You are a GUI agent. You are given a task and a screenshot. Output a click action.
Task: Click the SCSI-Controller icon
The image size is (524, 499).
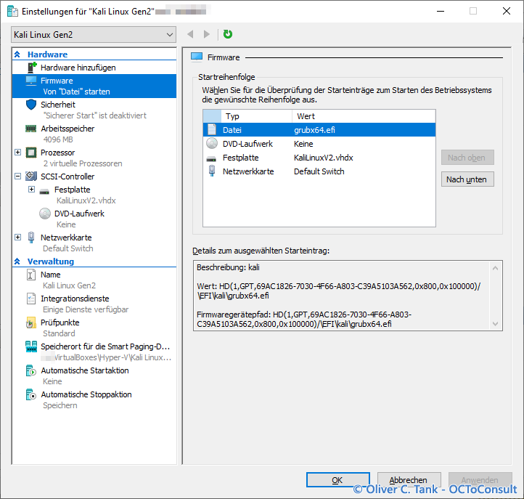(x=31, y=176)
